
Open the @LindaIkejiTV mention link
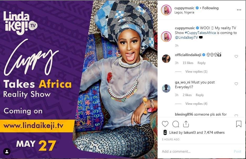point(186,37)
